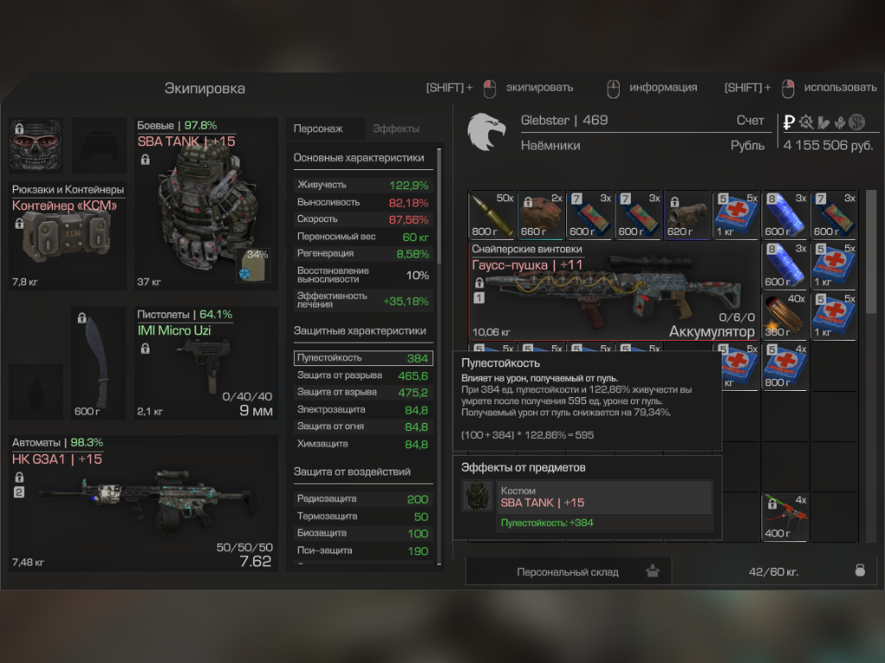Select the IMI Micro Uzi pistol slot
Screen dimensions: 885x663
[206, 363]
